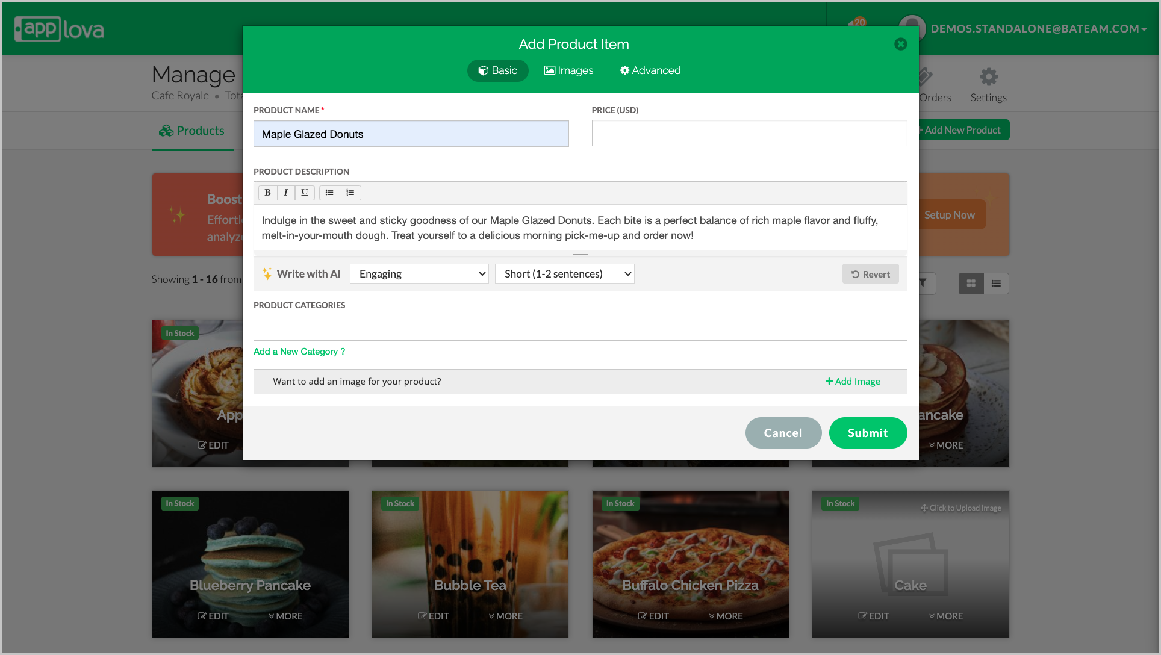Insert numbered list in description
Screen dimensions: 1161x655
[350, 193]
